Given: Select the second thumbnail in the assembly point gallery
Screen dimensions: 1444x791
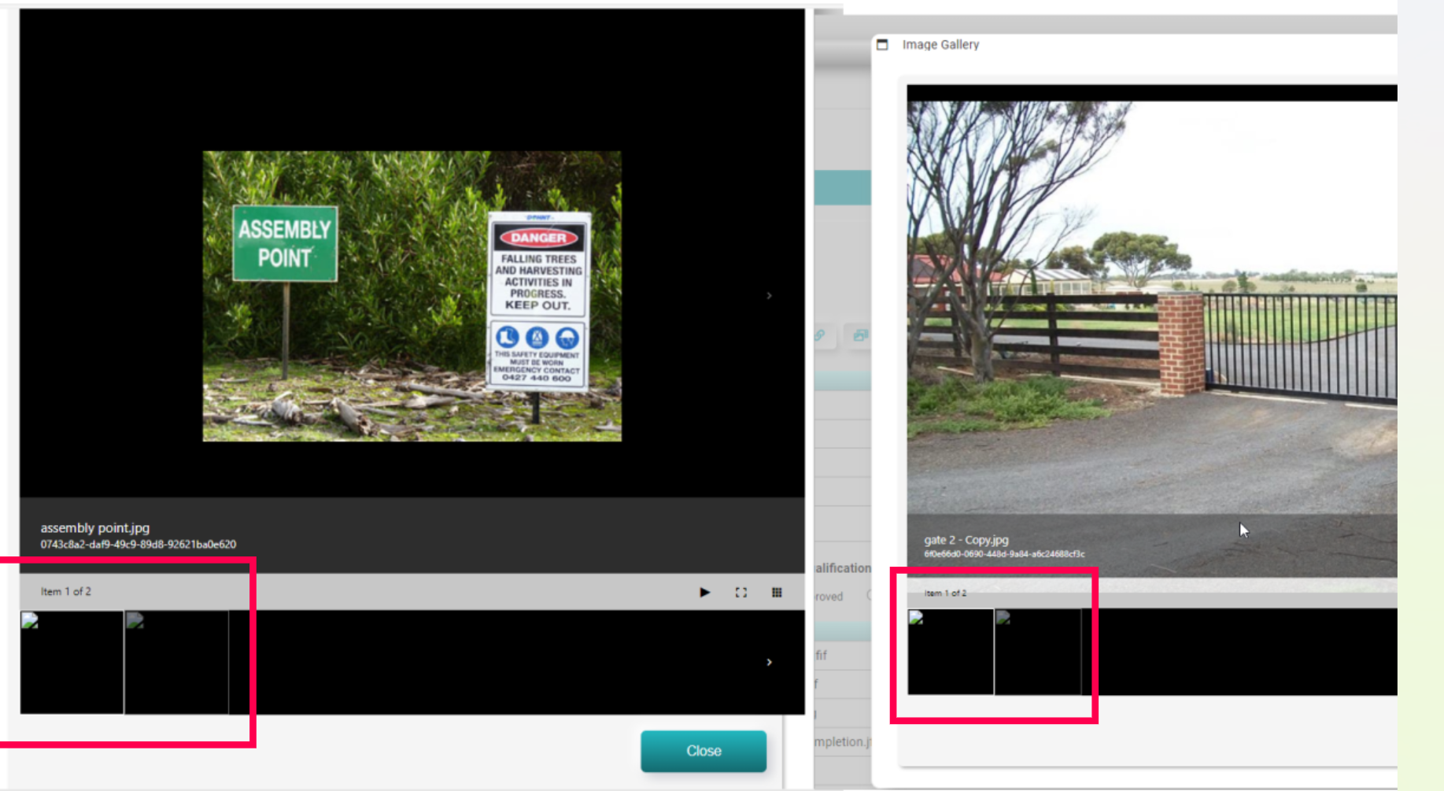Looking at the screenshot, I should pos(176,662).
